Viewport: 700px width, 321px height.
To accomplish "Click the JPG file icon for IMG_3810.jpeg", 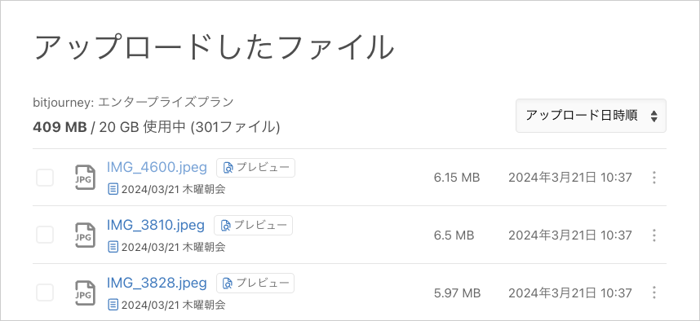I will click(x=85, y=235).
